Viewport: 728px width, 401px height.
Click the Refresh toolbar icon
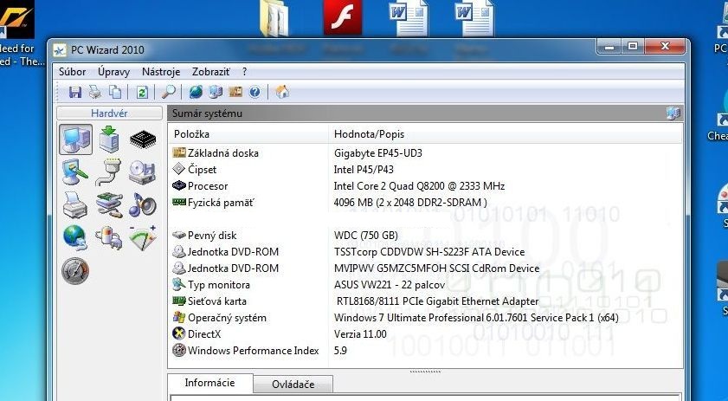141,92
